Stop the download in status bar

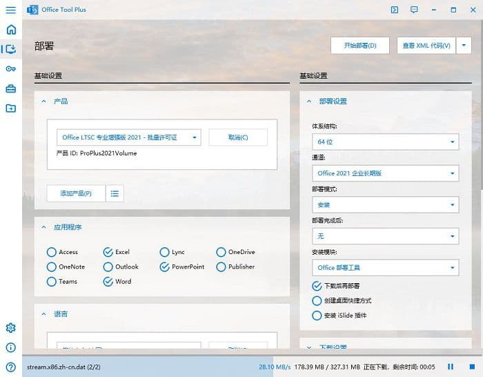pos(471,367)
